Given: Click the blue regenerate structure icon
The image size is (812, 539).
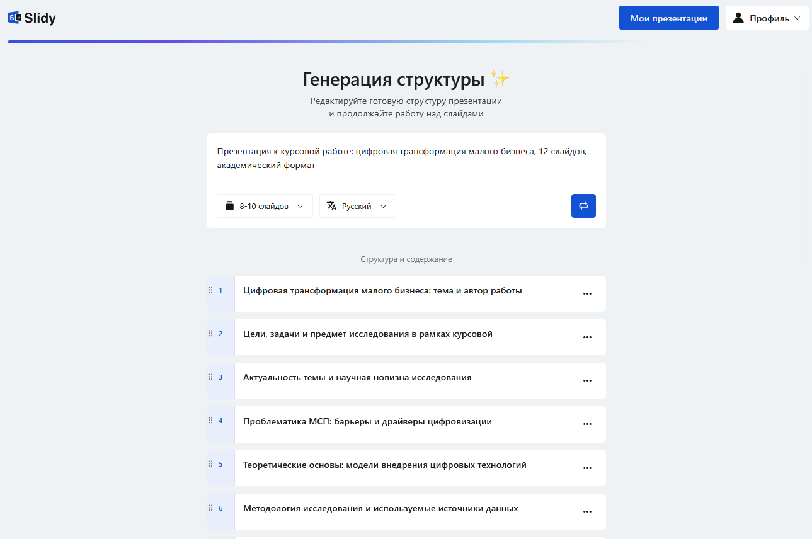Looking at the screenshot, I should 583,206.
